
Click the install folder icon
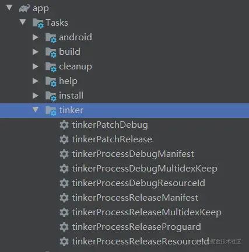[51, 96]
